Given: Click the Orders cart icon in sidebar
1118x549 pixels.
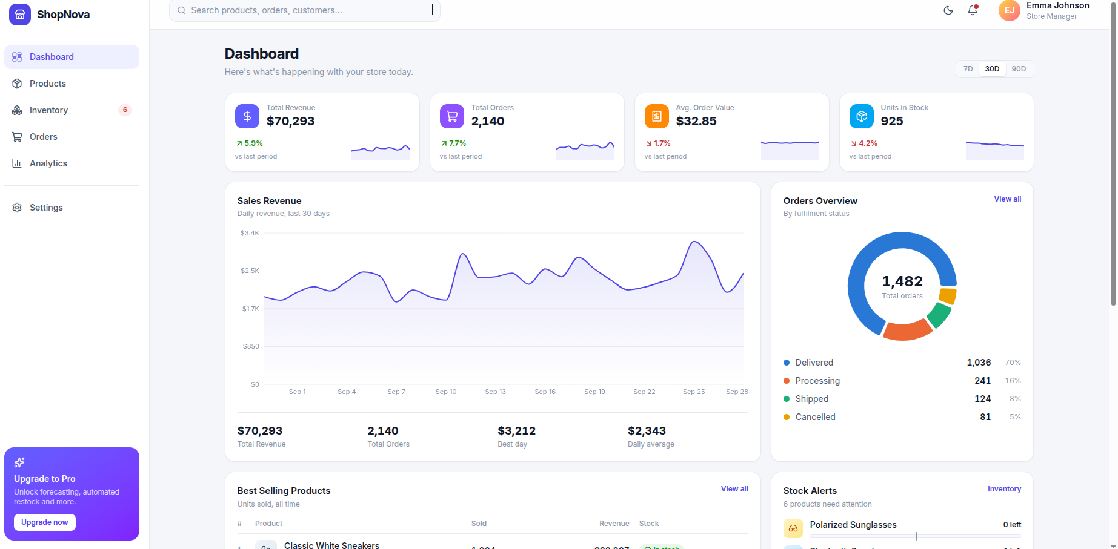Looking at the screenshot, I should (17, 137).
